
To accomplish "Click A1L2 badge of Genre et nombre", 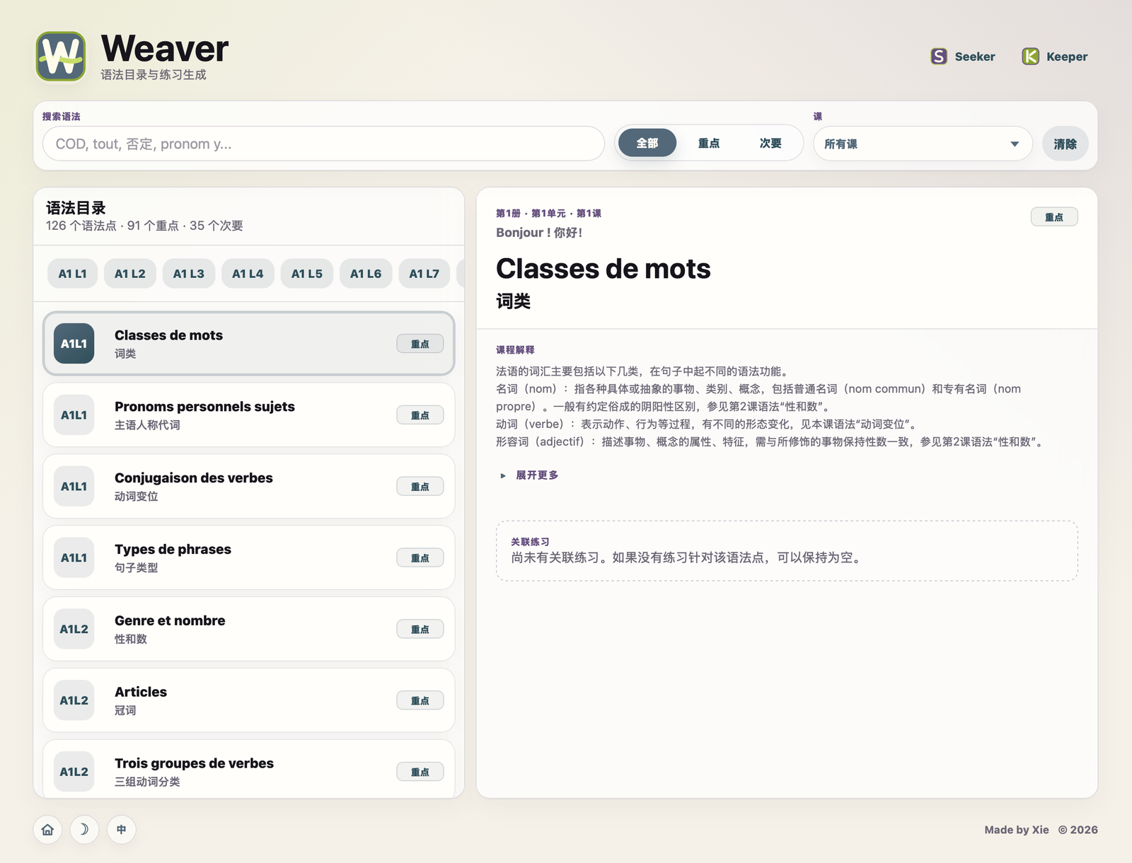I will 74,629.
